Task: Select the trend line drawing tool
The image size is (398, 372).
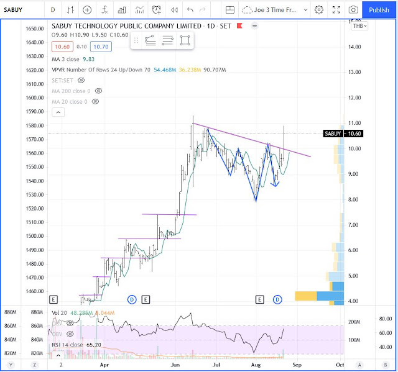Action: click(x=150, y=40)
